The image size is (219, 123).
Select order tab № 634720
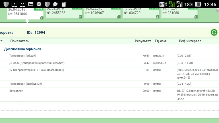141,13
